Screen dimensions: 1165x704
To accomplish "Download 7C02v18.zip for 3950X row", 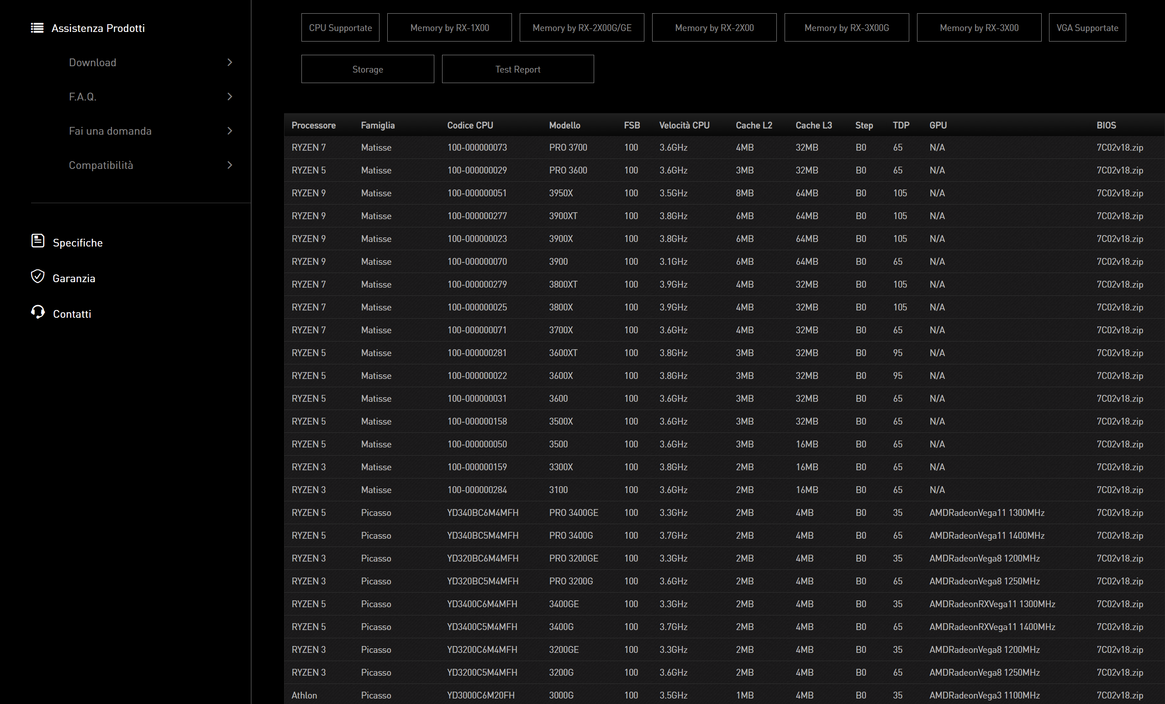I will coord(1120,193).
